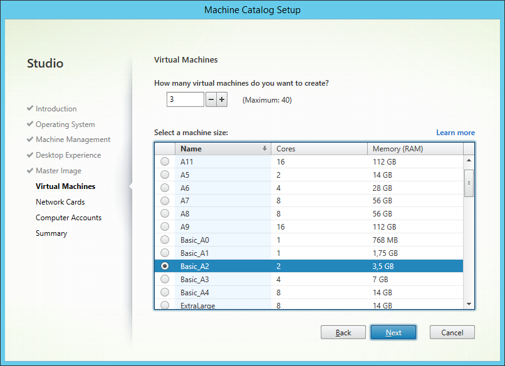Click the Introduction checkmark icon
The width and height of the screenshot is (505, 366).
(x=30, y=108)
